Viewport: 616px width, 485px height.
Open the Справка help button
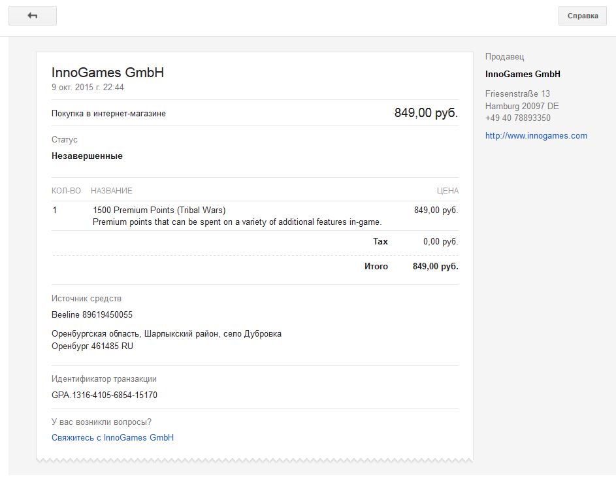pos(583,16)
